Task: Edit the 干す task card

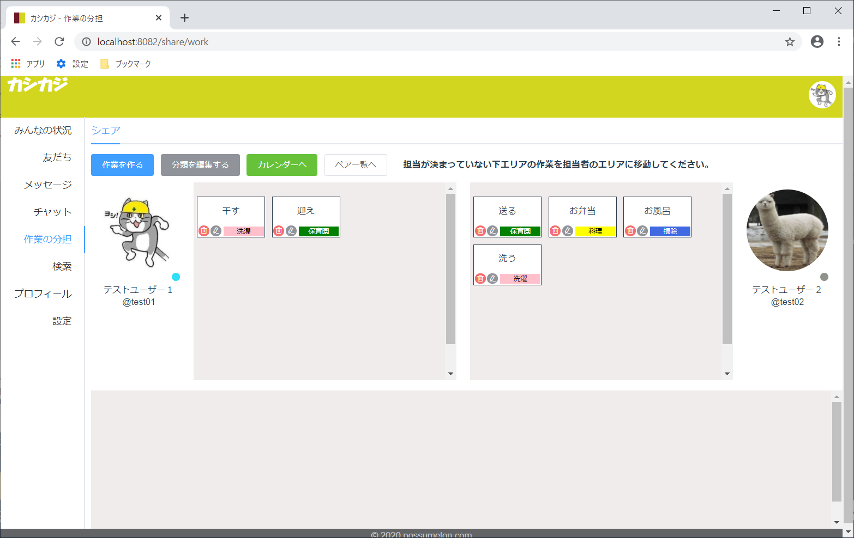Action: [x=216, y=231]
